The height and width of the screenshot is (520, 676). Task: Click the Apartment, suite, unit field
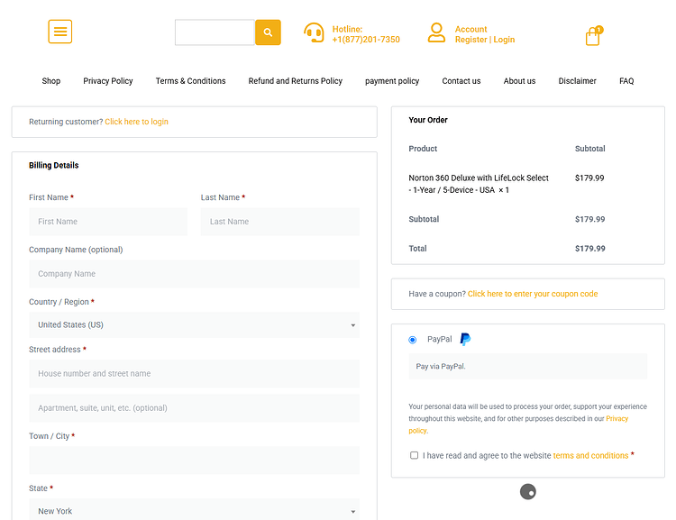point(194,408)
